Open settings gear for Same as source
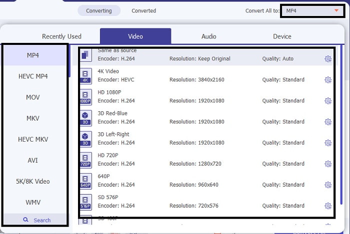 (x=328, y=59)
